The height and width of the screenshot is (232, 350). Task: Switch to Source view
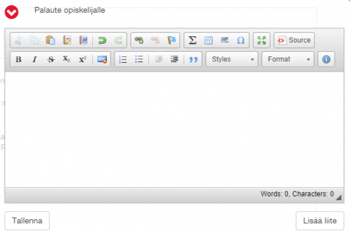click(x=294, y=41)
